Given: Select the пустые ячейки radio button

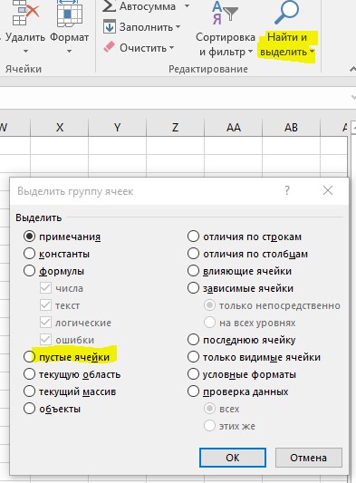Looking at the screenshot, I should click(x=29, y=357).
